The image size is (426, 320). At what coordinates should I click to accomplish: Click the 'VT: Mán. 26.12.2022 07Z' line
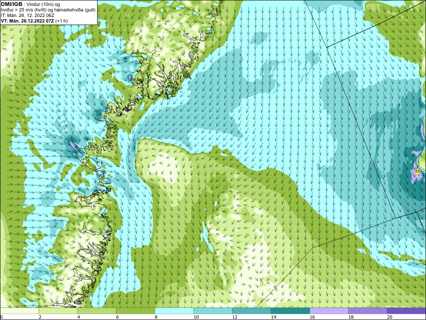27,21
